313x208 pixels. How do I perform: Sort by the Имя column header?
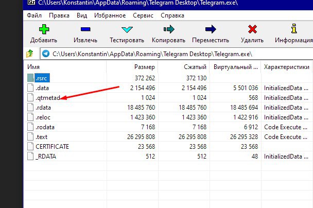click(x=65, y=67)
